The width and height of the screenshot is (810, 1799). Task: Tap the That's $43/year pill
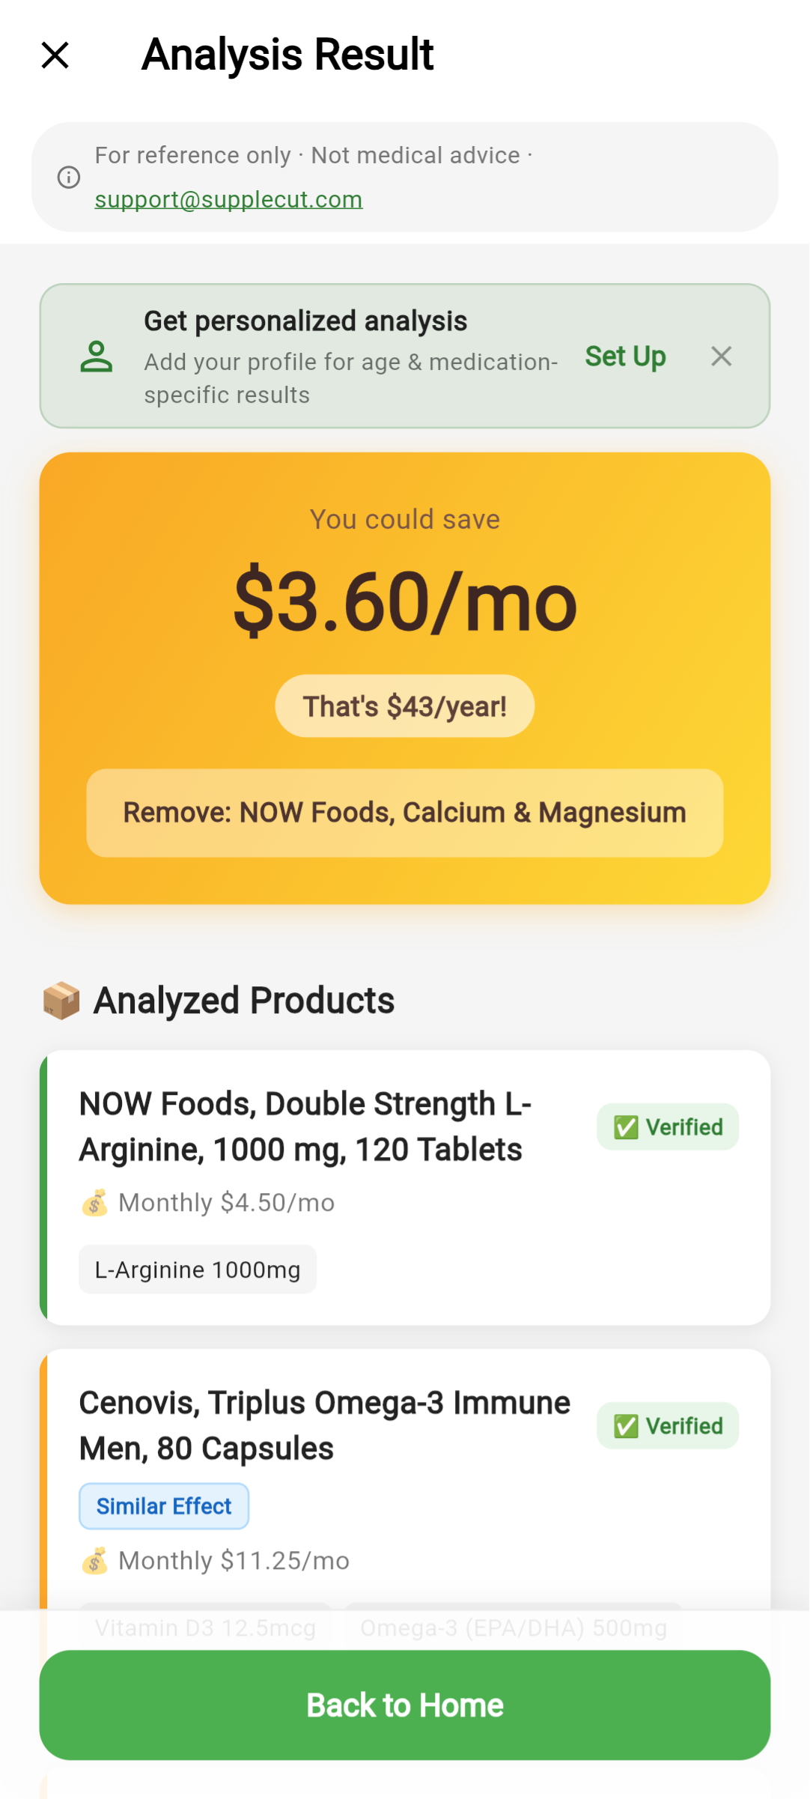(405, 706)
